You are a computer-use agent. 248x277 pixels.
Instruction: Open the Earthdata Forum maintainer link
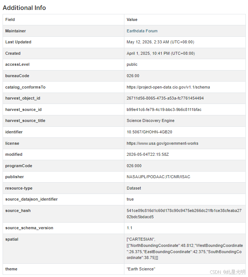tap(142, 31)
